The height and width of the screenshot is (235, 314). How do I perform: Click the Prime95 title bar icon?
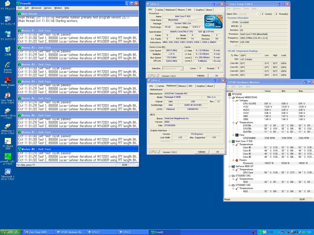coord(18,3)
